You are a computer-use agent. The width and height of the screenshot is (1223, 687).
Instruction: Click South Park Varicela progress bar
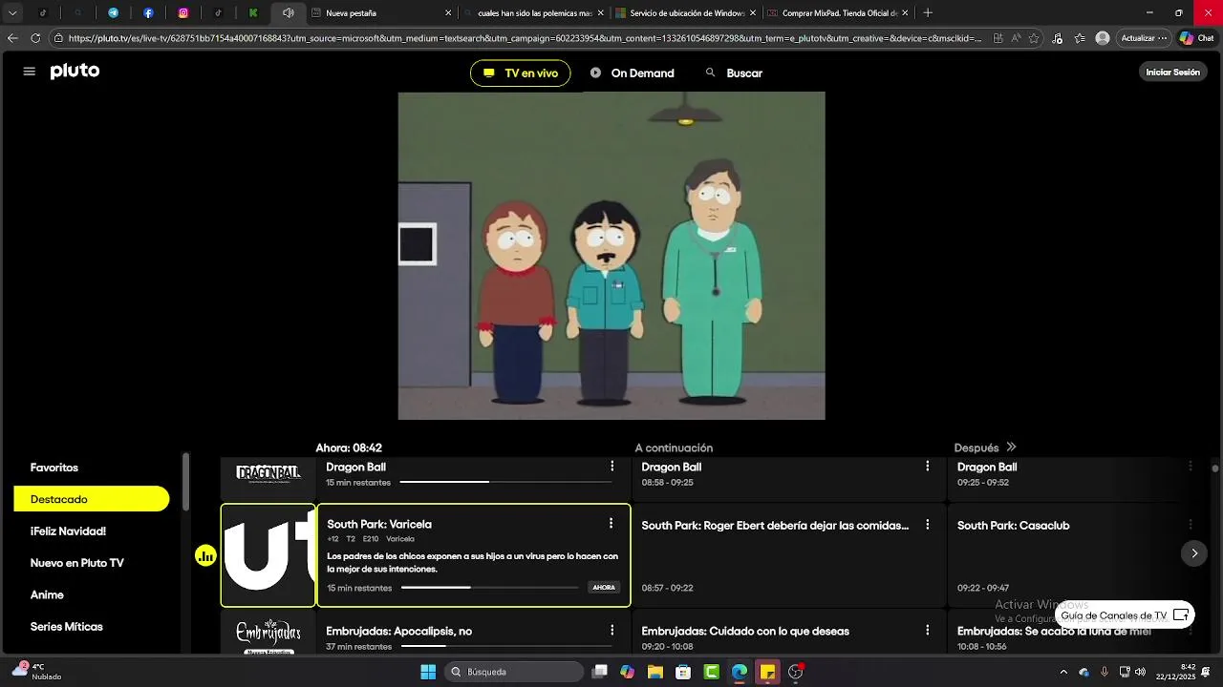(490, 588)
